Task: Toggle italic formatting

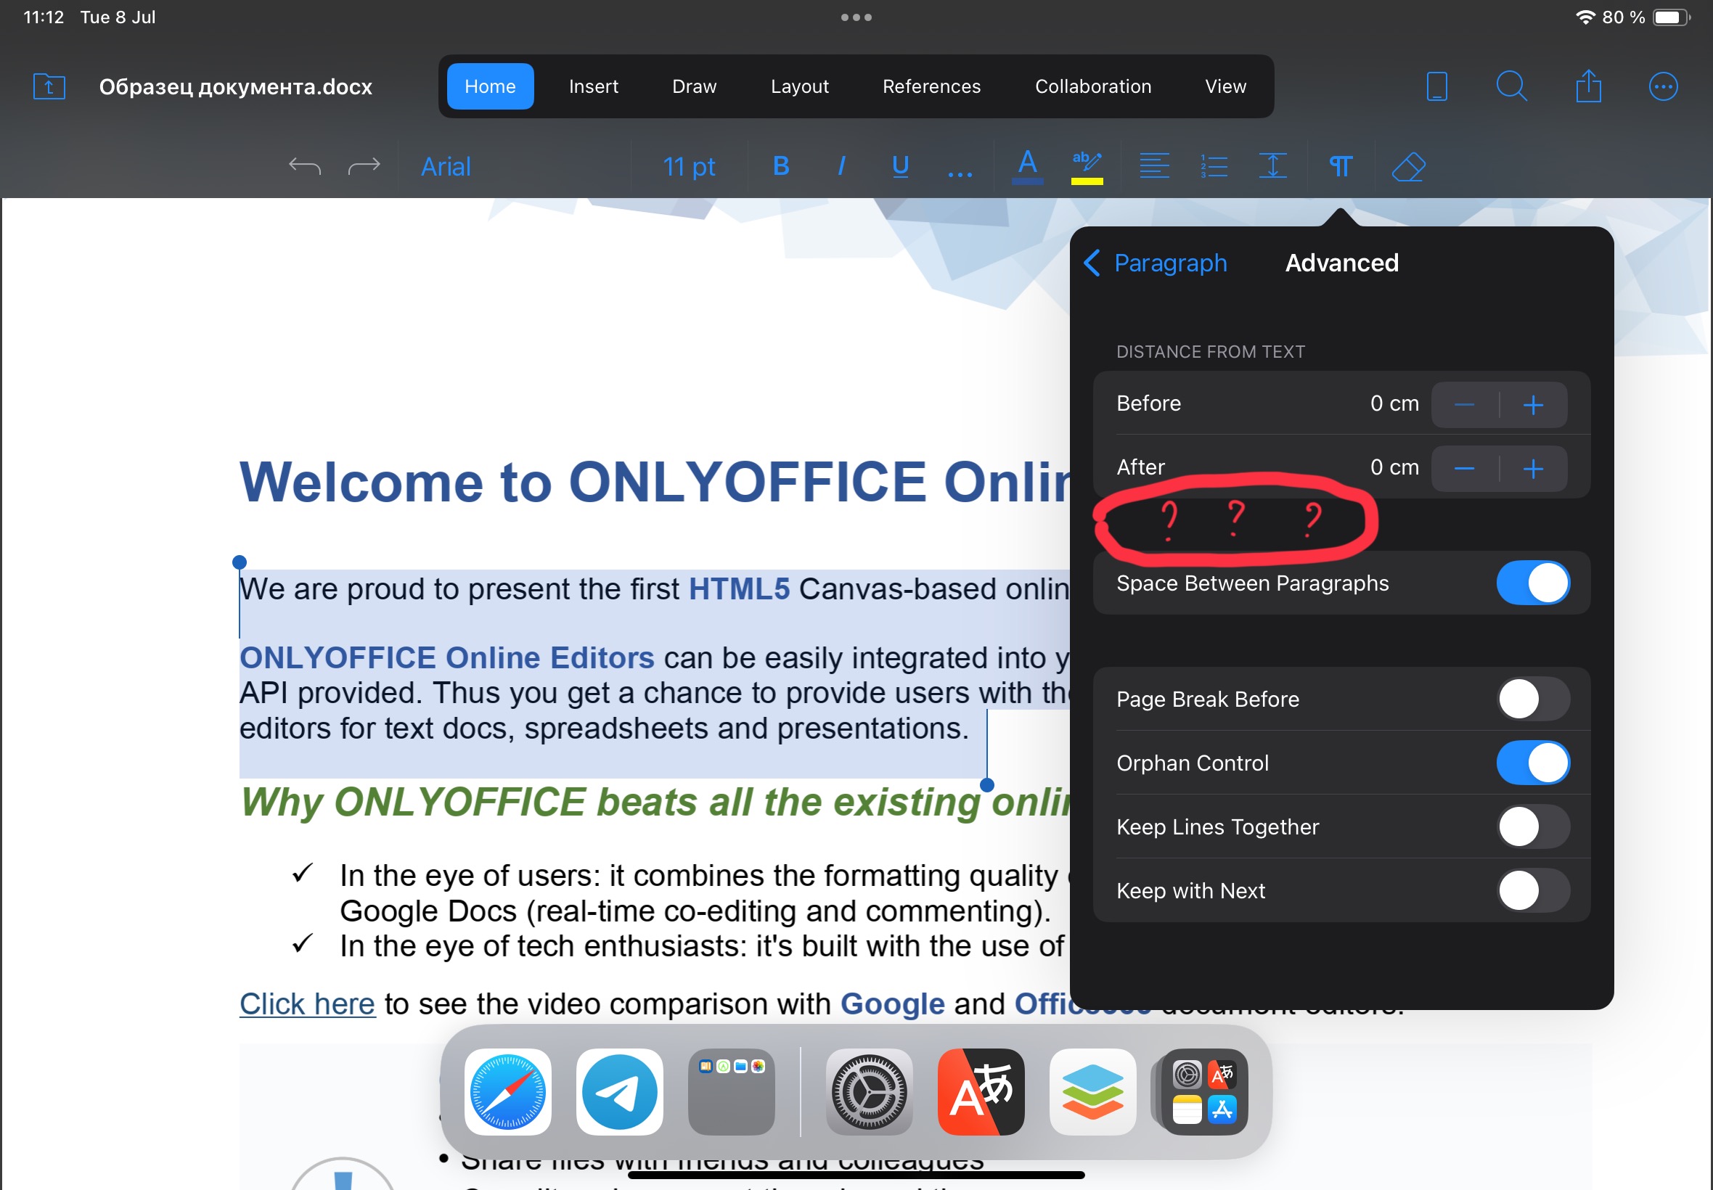Action: [x=841, y=165]
